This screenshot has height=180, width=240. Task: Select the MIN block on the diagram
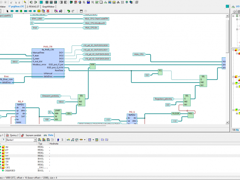(93, 66)
